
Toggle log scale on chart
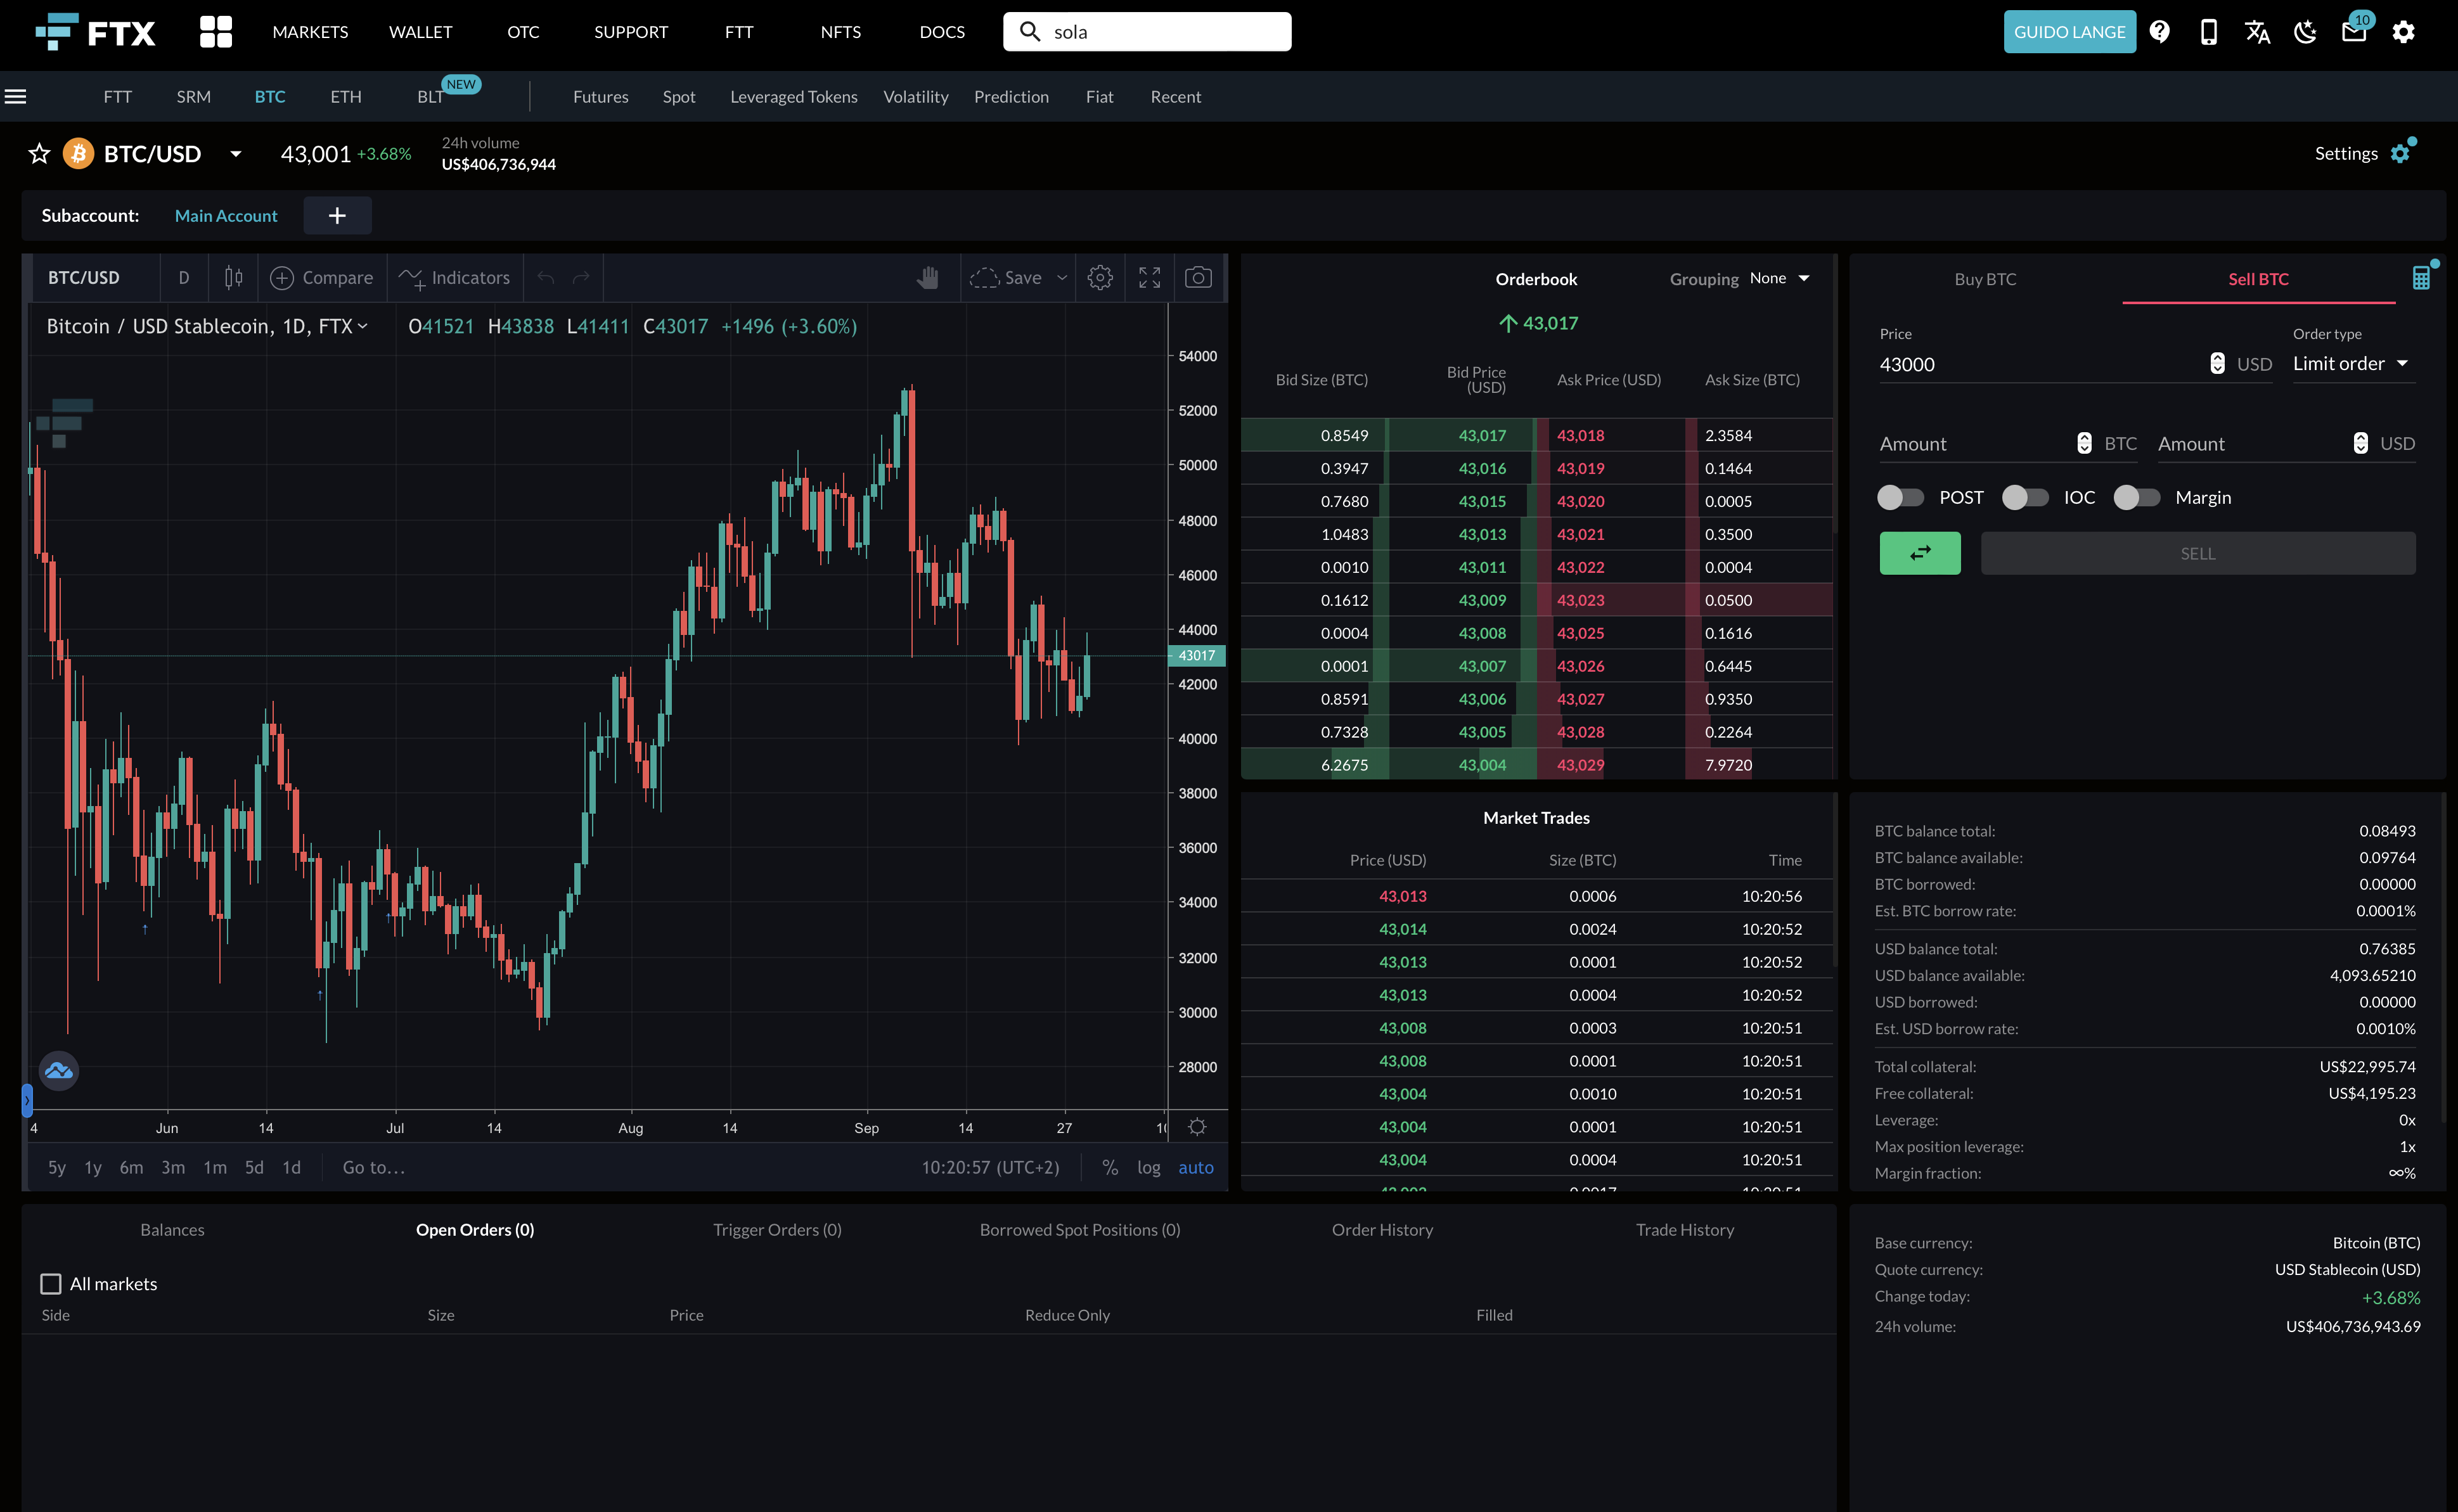[x=1148, y=1167]
